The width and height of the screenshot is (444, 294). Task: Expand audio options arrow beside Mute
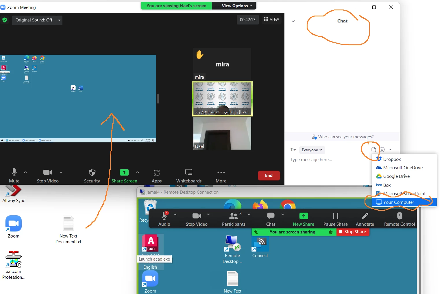(25, 172)
